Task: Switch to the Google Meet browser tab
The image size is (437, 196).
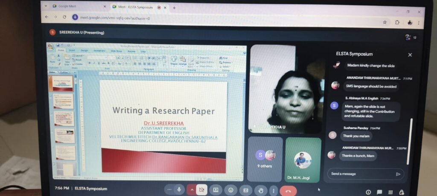Action: click(x=77, y=6)
